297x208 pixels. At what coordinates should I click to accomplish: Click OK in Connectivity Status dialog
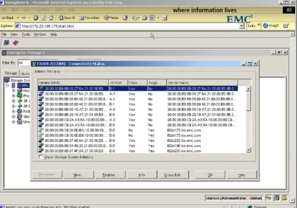pyautogui.click(x=210, y=175)
